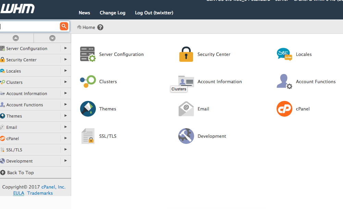The image size is (343, 209).
Task: Click the Security Center main text label
Action: [x=214, y=54]
